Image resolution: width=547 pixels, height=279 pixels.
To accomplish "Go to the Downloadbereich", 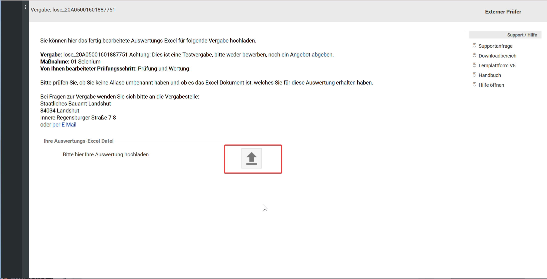I will point(497,56).
